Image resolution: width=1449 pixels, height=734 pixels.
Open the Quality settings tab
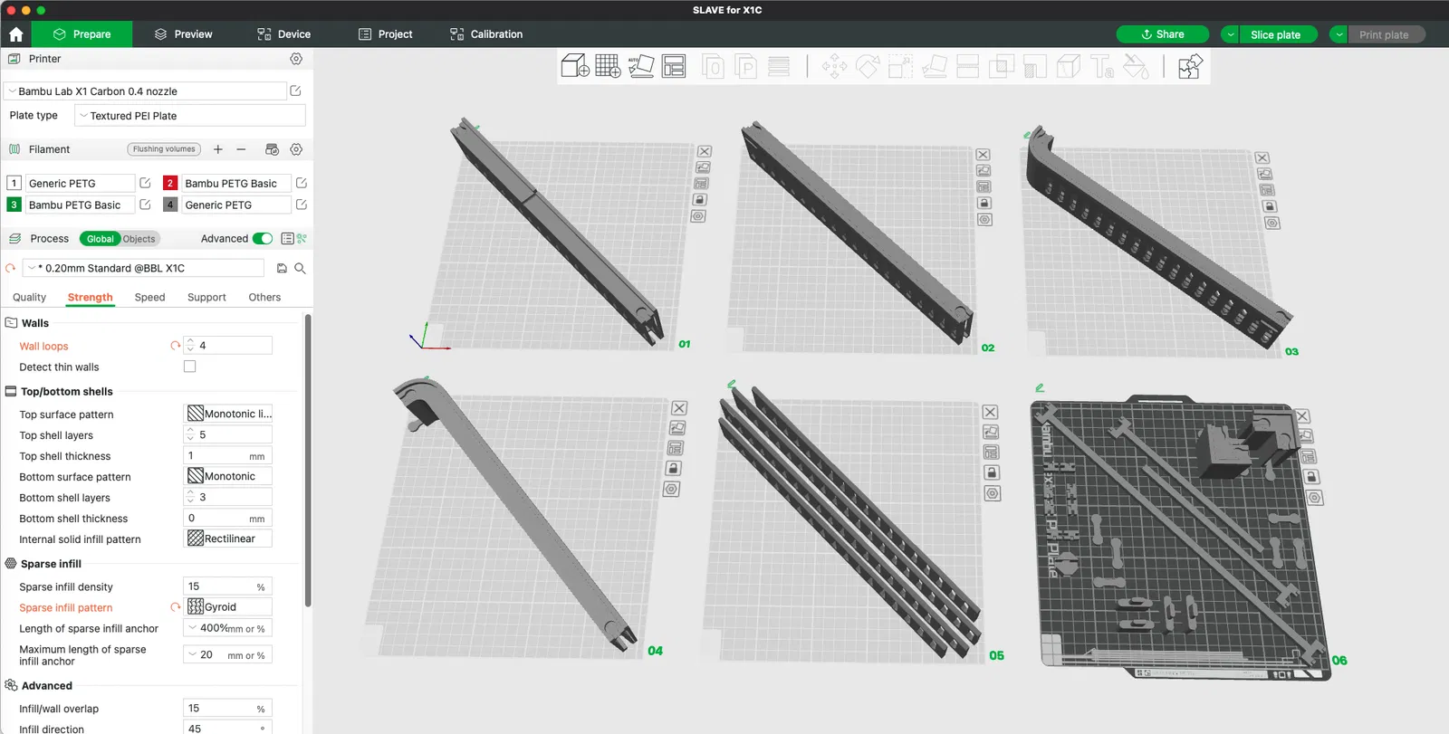[29, 297]
